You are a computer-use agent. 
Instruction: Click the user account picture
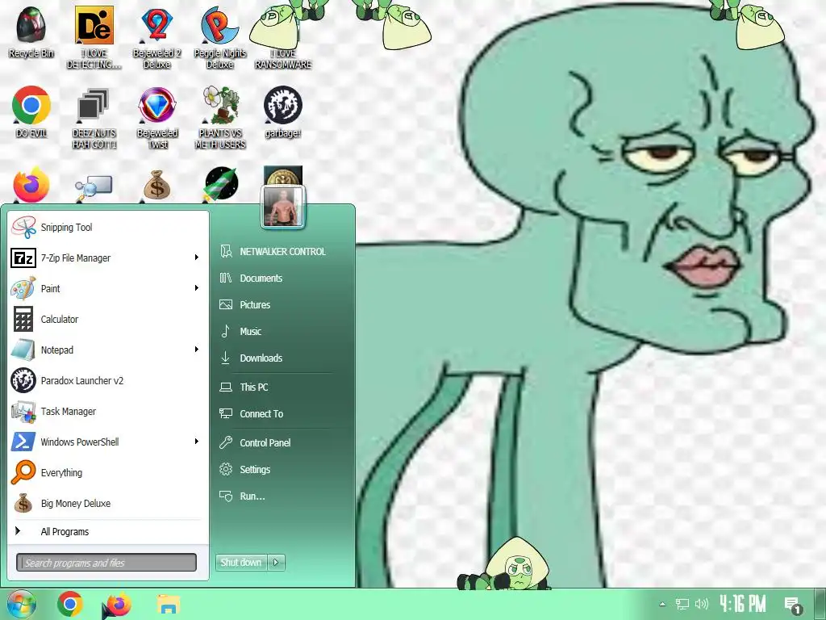(283, 207)
